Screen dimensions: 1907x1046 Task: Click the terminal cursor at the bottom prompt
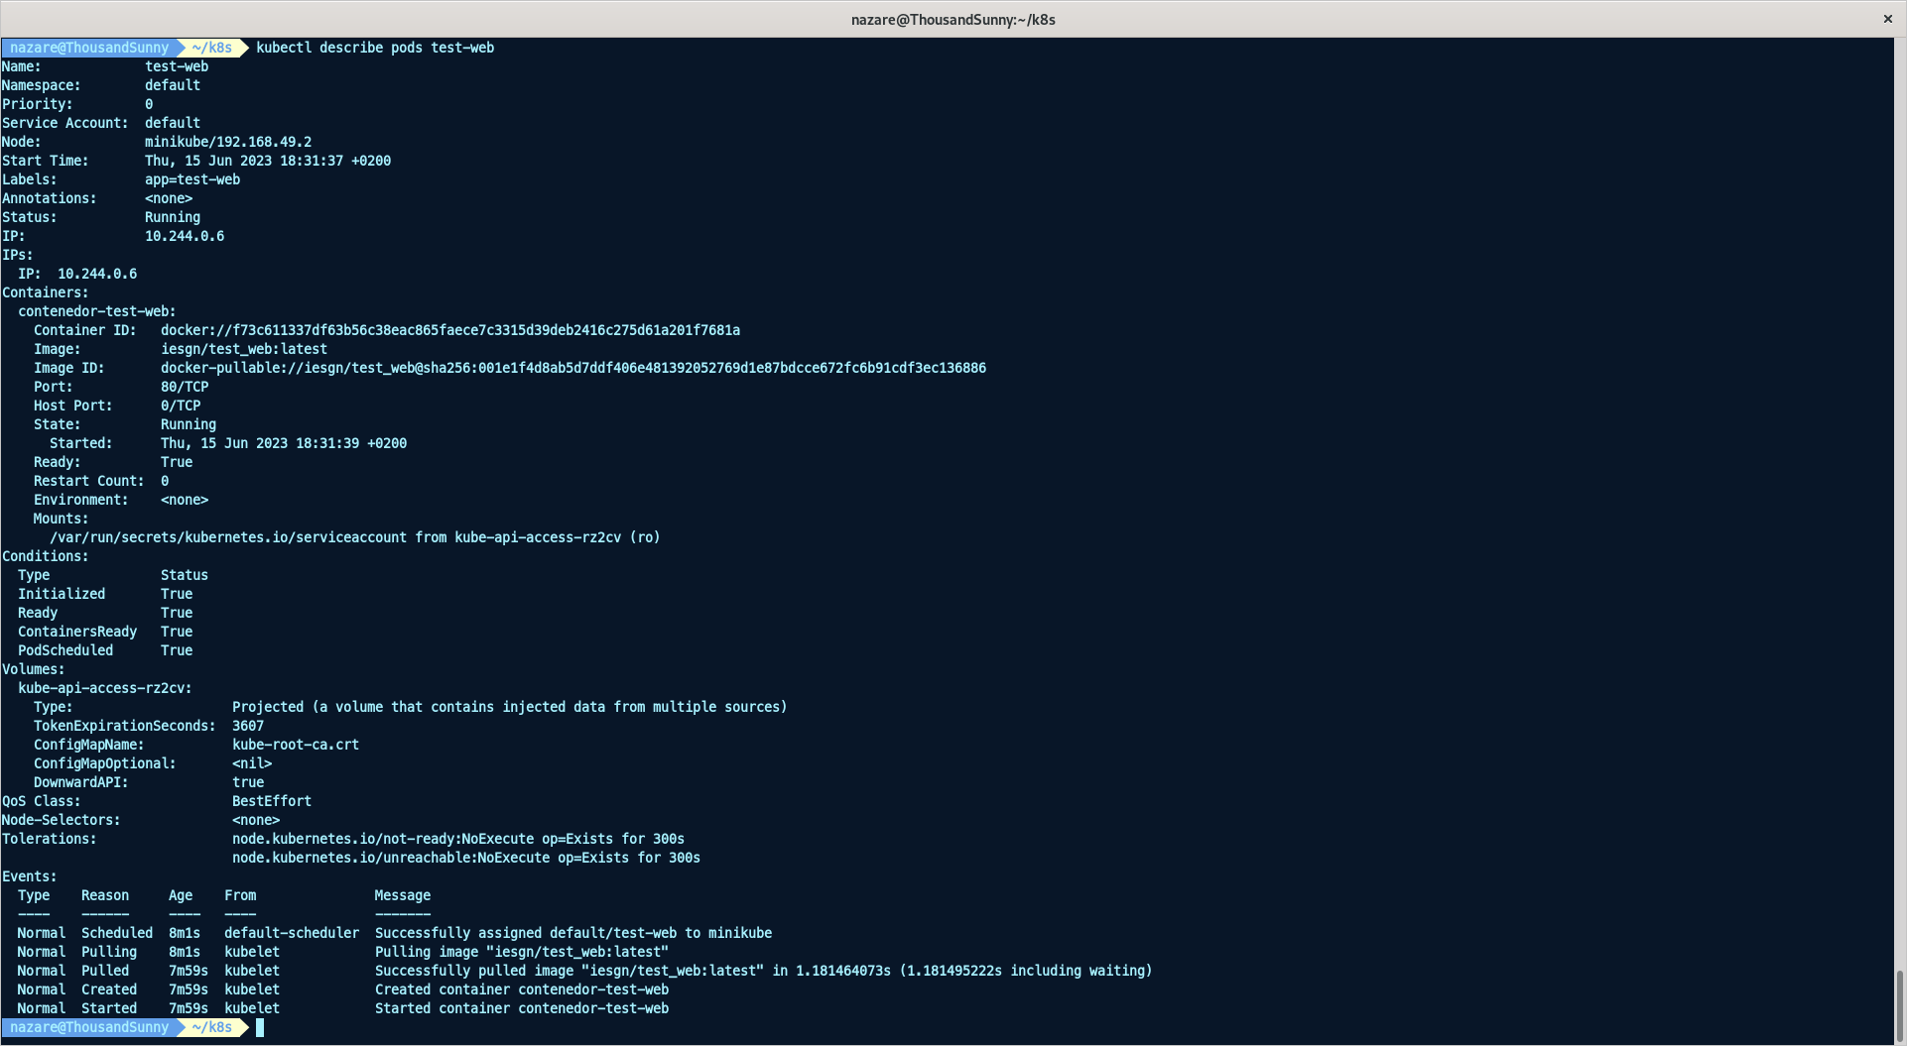click(x=260, y=1027)
